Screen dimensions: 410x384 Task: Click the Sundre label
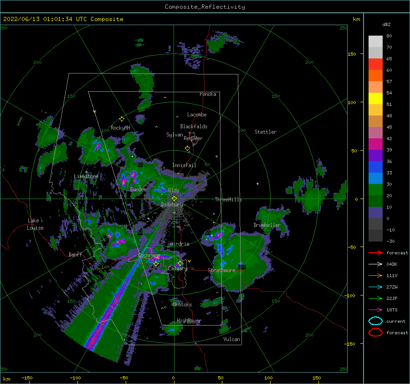(138, 189)
